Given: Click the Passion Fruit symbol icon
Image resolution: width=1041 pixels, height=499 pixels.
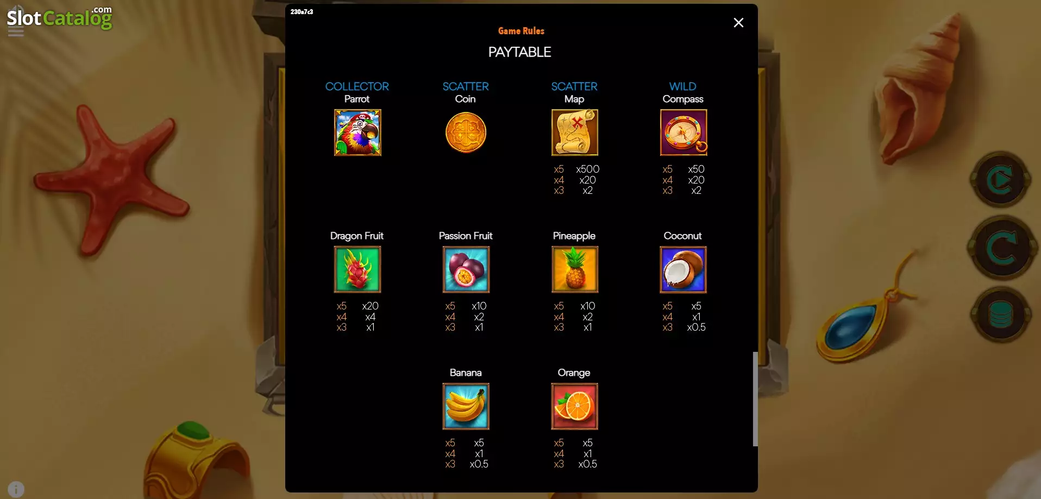Looking at the screenshot, I should tap(466, 269).
